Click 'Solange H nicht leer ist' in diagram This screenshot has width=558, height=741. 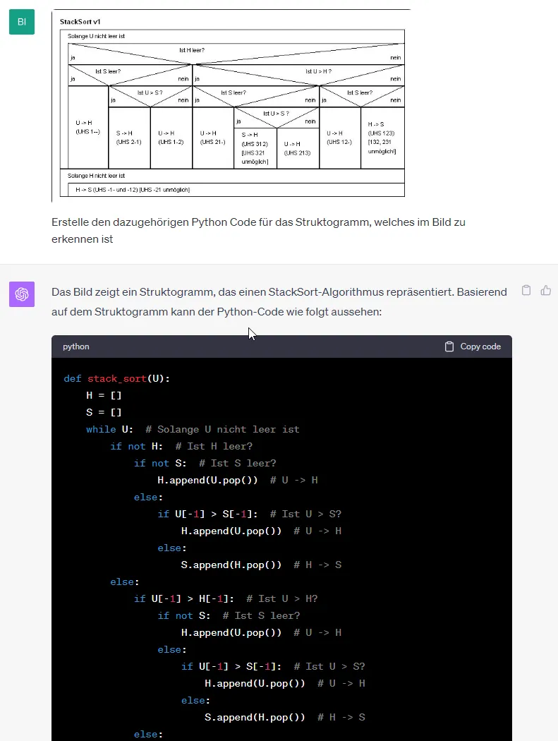(x=97, y=175)
